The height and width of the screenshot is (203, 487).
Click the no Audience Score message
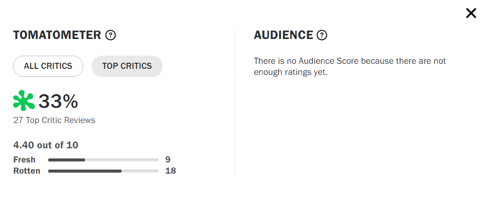[350, 66]
